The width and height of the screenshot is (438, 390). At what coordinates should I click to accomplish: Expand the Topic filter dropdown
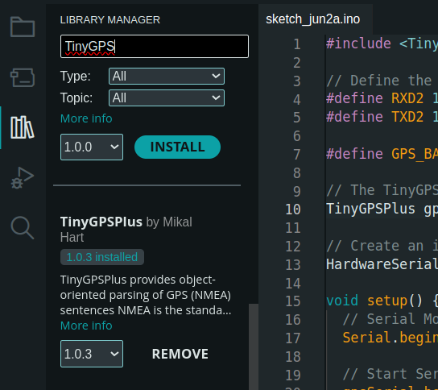pos(167,97)
